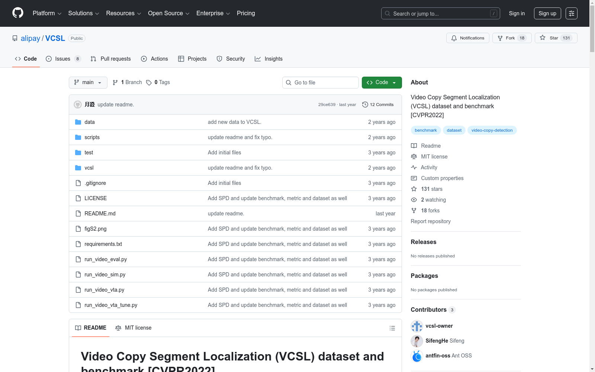Image resolution: width=595 pixels, height=372 pixels.
Task: Expand the Enterprise menu
Action: coord(213,13)
